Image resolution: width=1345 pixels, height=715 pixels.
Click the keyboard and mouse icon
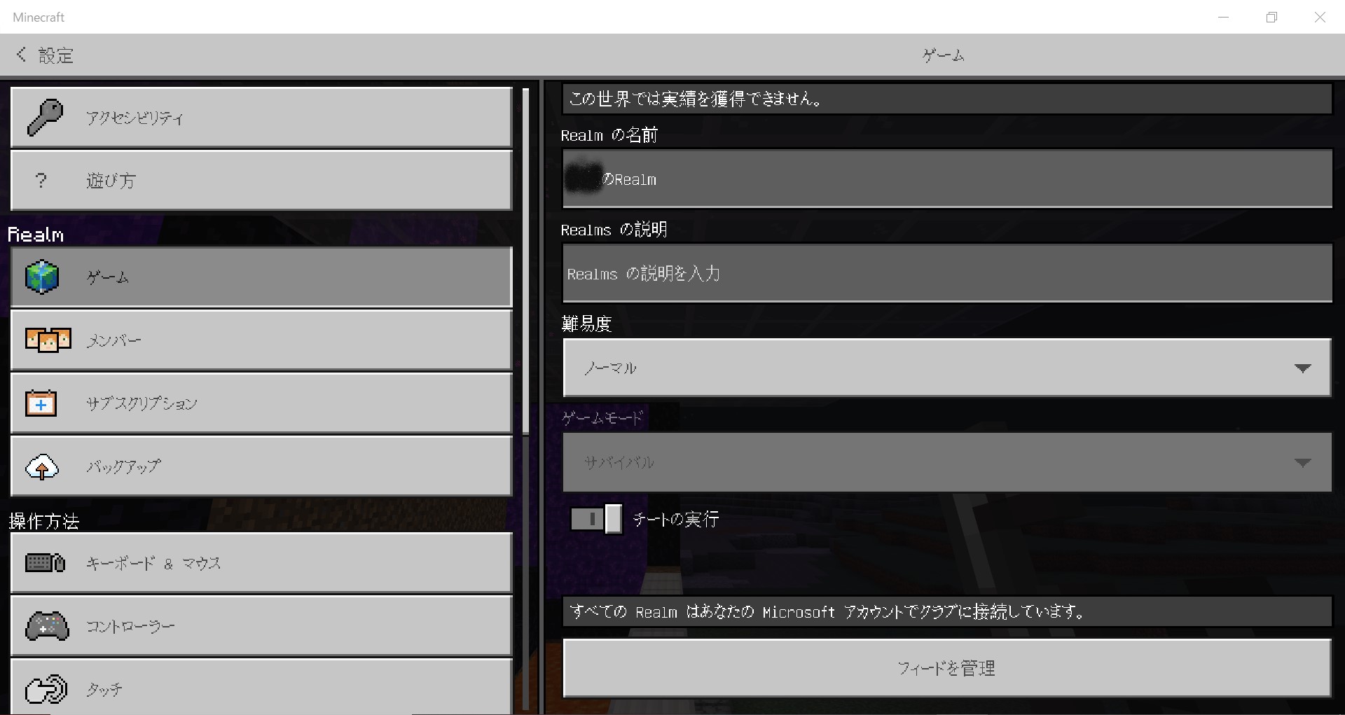click(x=45, y=563)
